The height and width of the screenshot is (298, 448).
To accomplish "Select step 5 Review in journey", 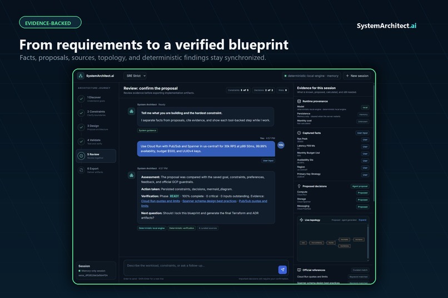I will [x=96, y=156].
